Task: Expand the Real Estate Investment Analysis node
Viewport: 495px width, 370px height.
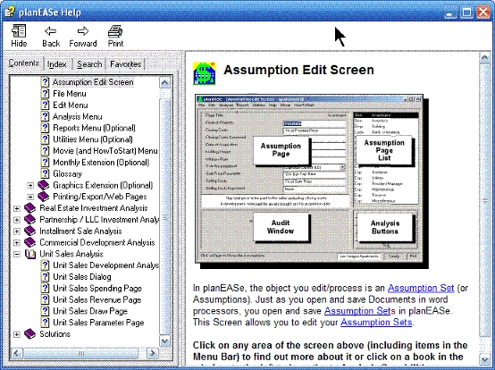Action: tap(17, 208)
